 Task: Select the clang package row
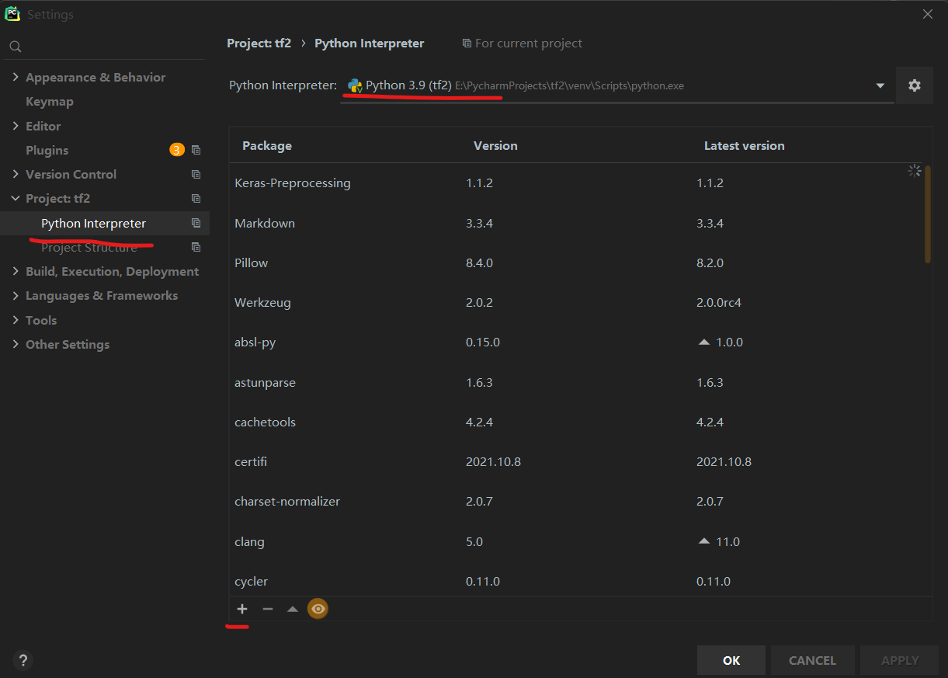[575, 542]
